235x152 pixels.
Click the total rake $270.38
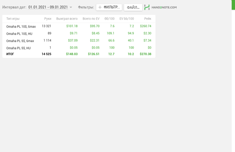[145, 54]
